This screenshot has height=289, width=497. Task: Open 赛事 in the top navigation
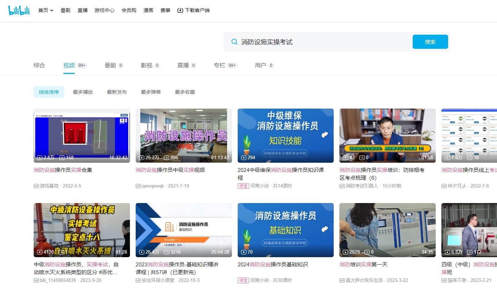click(165, 11)
